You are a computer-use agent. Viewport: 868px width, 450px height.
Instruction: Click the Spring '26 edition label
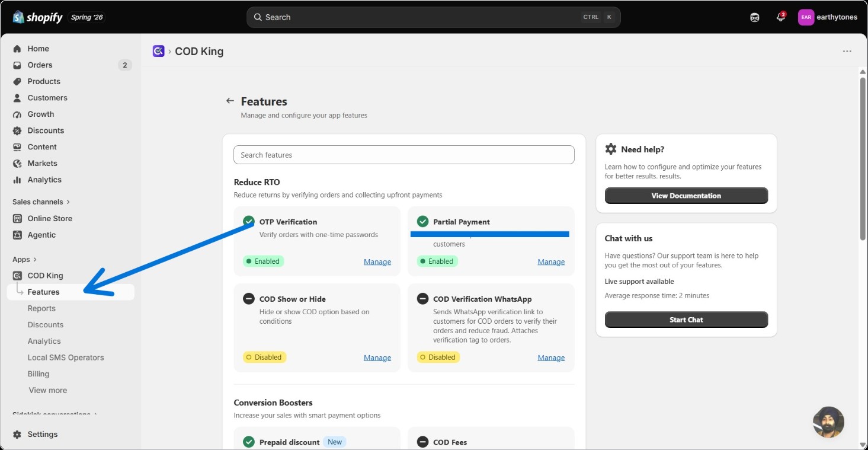(87, 17)
